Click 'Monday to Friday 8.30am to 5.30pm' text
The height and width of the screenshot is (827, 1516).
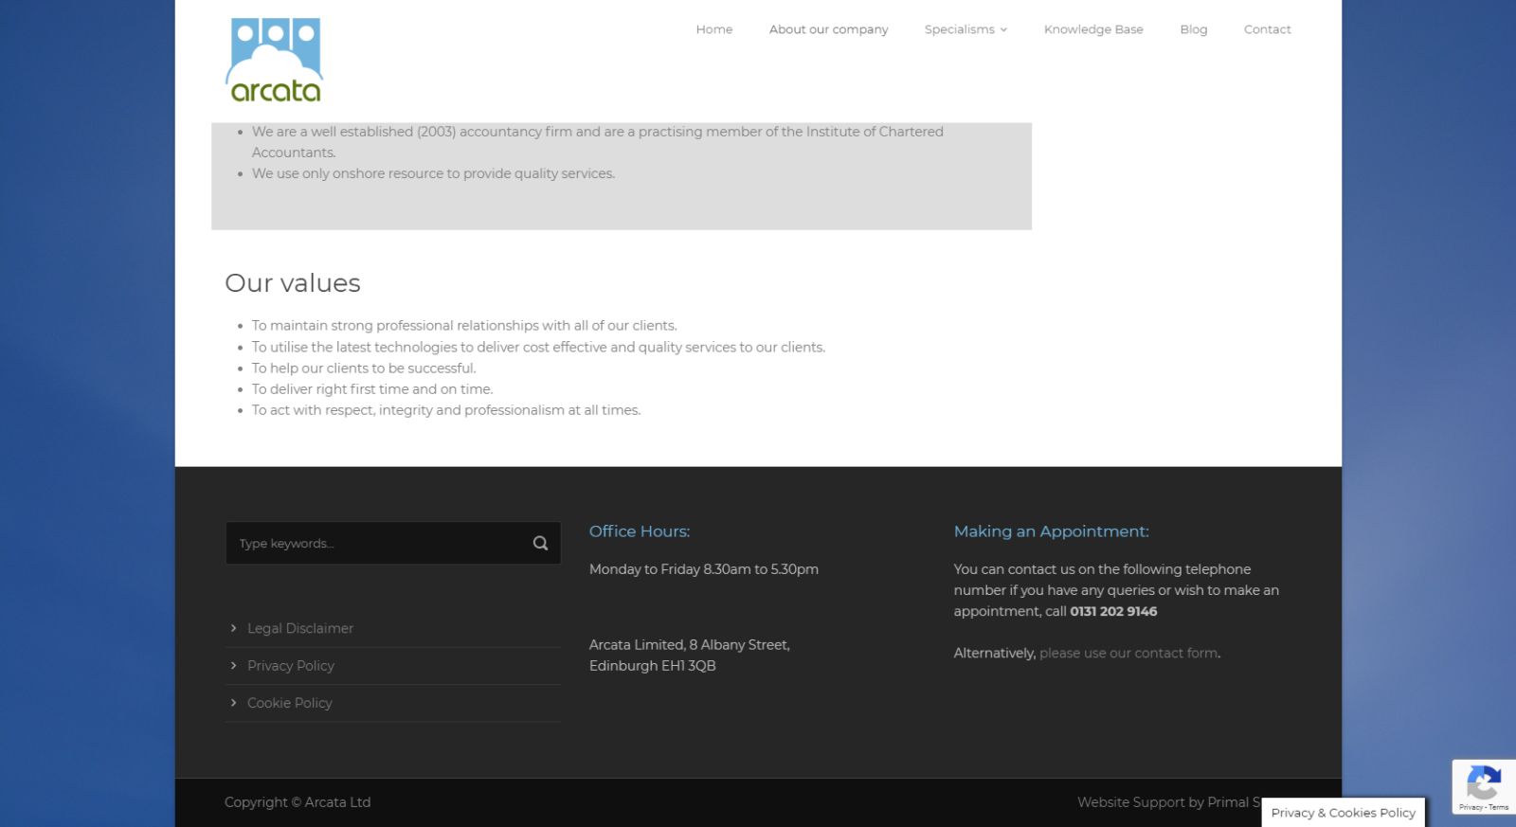click(x=704, y=569)
